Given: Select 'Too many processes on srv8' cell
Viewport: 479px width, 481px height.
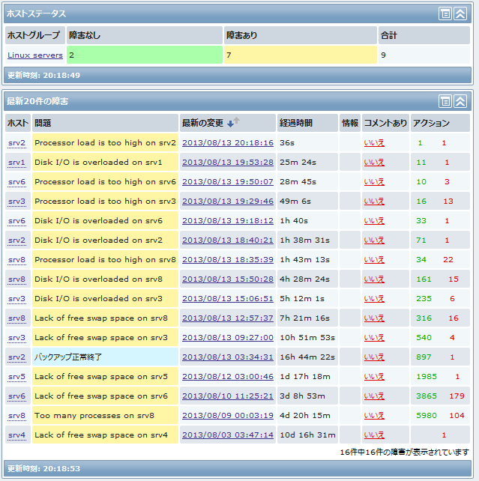Looking at the screenshot, I should (105, 416).
